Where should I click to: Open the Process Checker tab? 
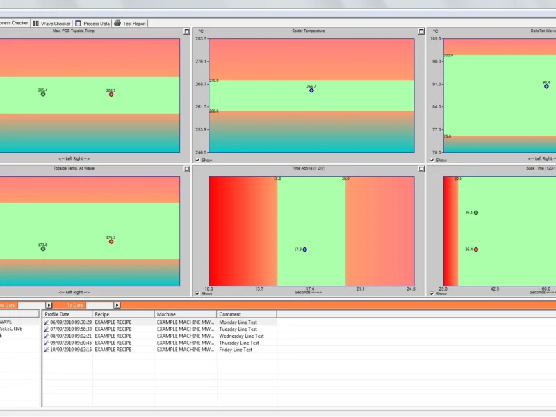tap(14, 24)
